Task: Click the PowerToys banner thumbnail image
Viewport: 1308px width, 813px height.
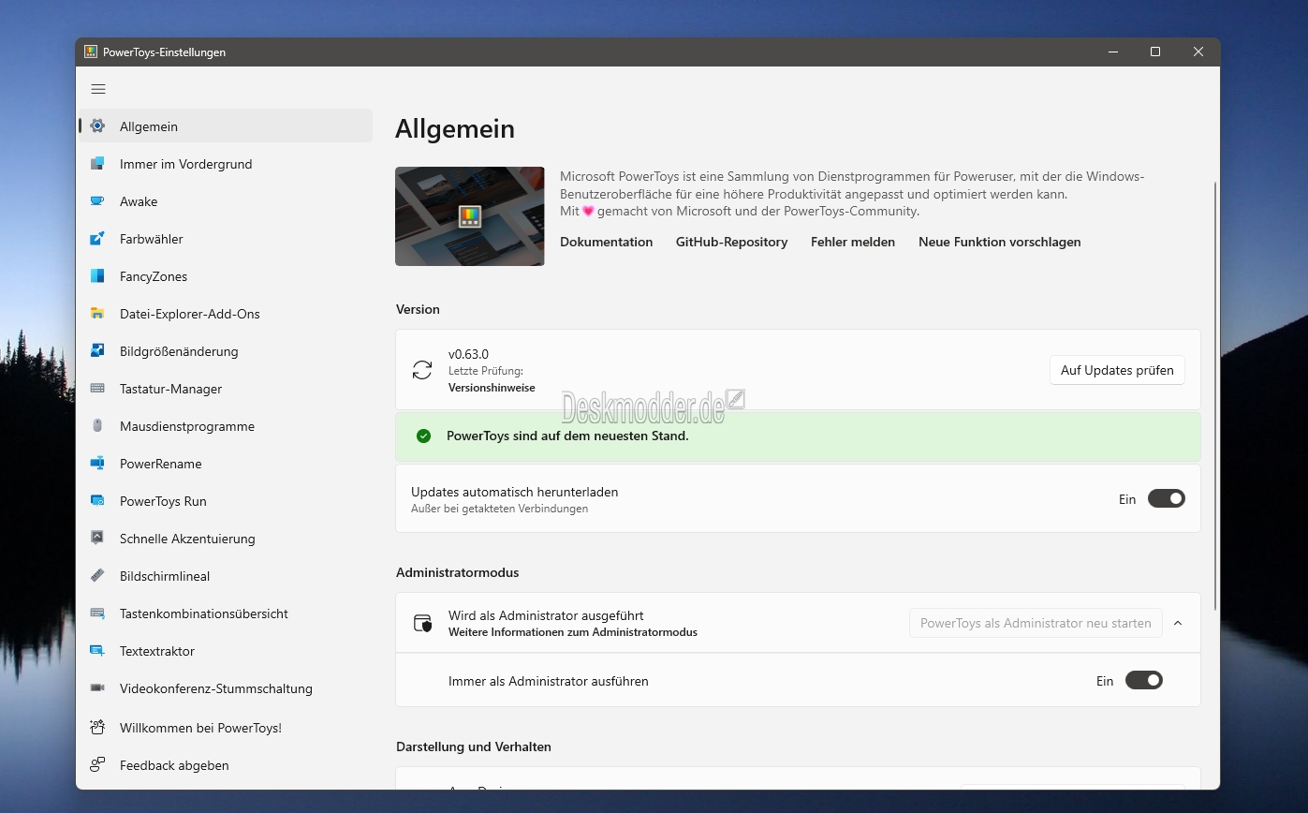Action: click(x=470, y=216)
